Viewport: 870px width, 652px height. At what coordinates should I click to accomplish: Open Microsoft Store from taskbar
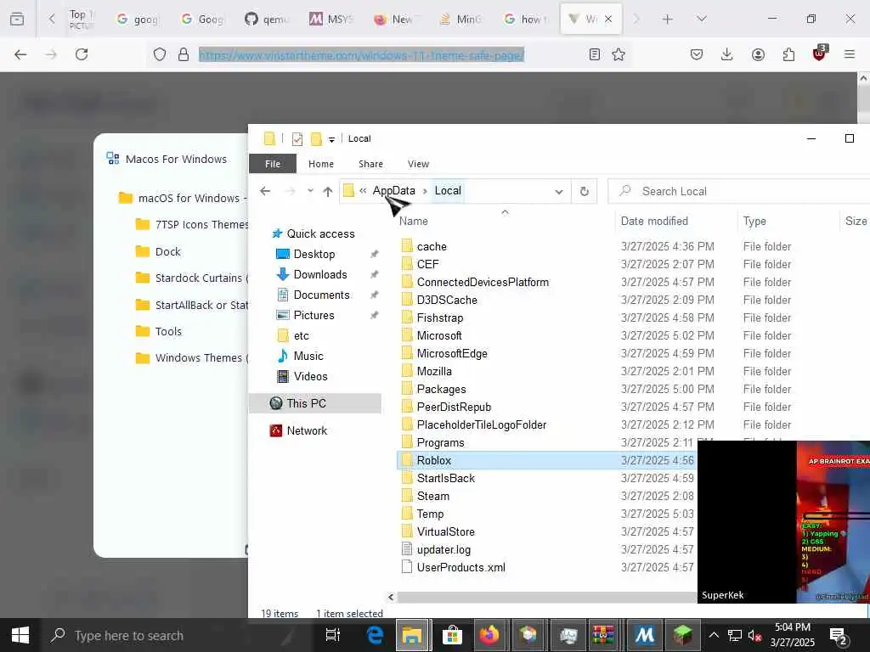click(452, 635)
